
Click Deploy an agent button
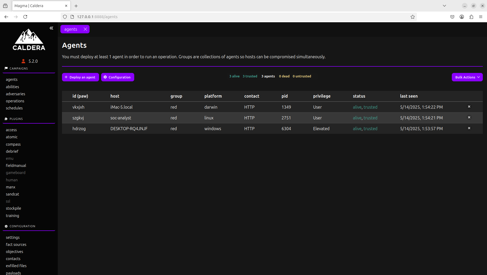click(80, 77)
